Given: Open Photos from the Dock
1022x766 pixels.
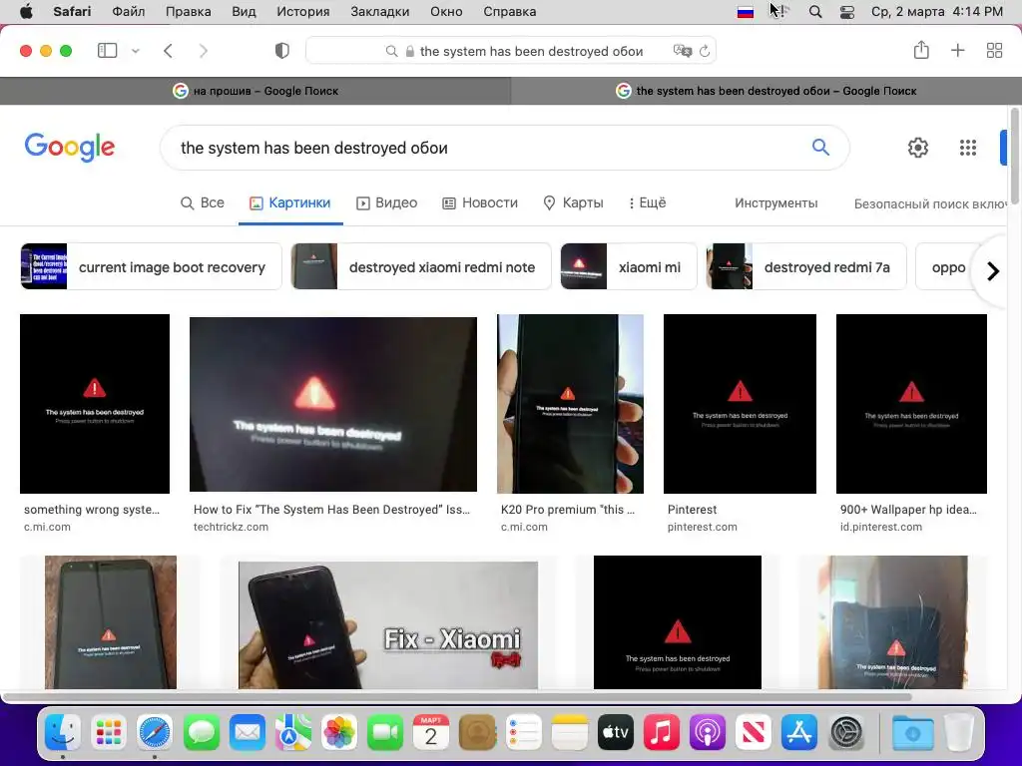Looking at the screenshot, I should coord(339,733).
